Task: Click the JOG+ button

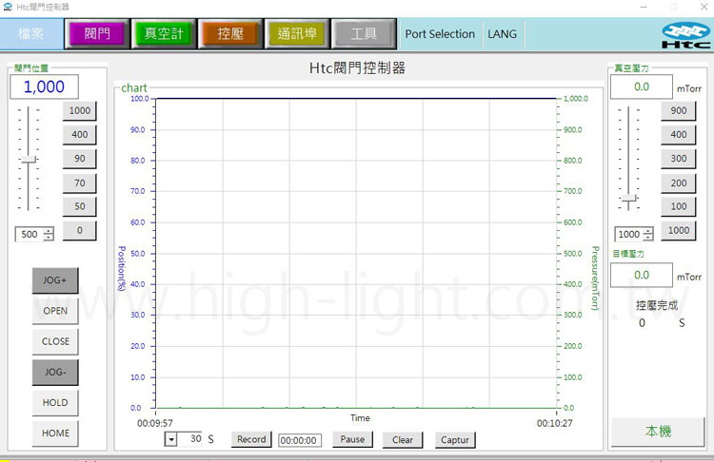Action: 55,280
